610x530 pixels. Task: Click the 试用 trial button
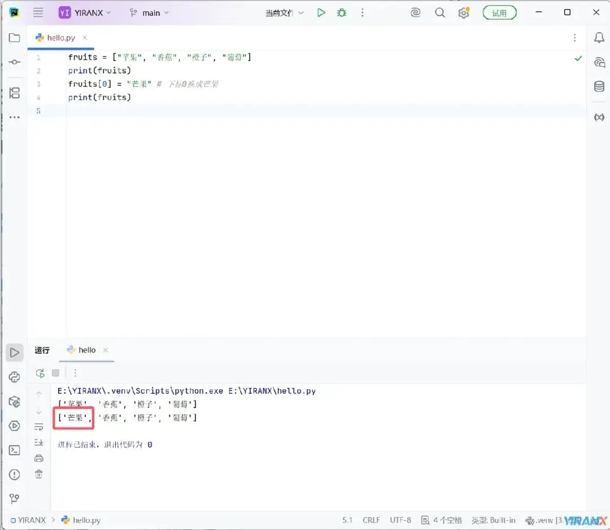[499, 13]
